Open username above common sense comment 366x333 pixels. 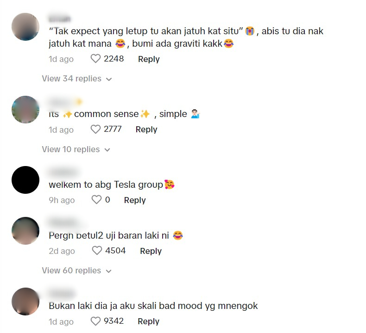pyautogui.click(x=65, y=102)
